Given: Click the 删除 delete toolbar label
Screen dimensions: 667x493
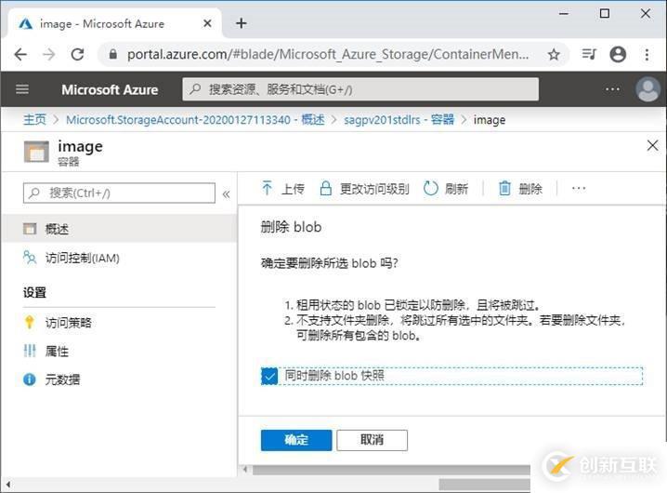Looking at the screenshot, I should [x=530, y=189].
